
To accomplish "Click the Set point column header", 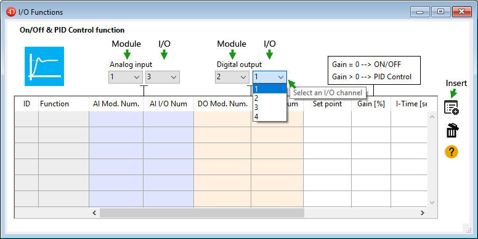I will pyautogui.click(x=327, y=104).
